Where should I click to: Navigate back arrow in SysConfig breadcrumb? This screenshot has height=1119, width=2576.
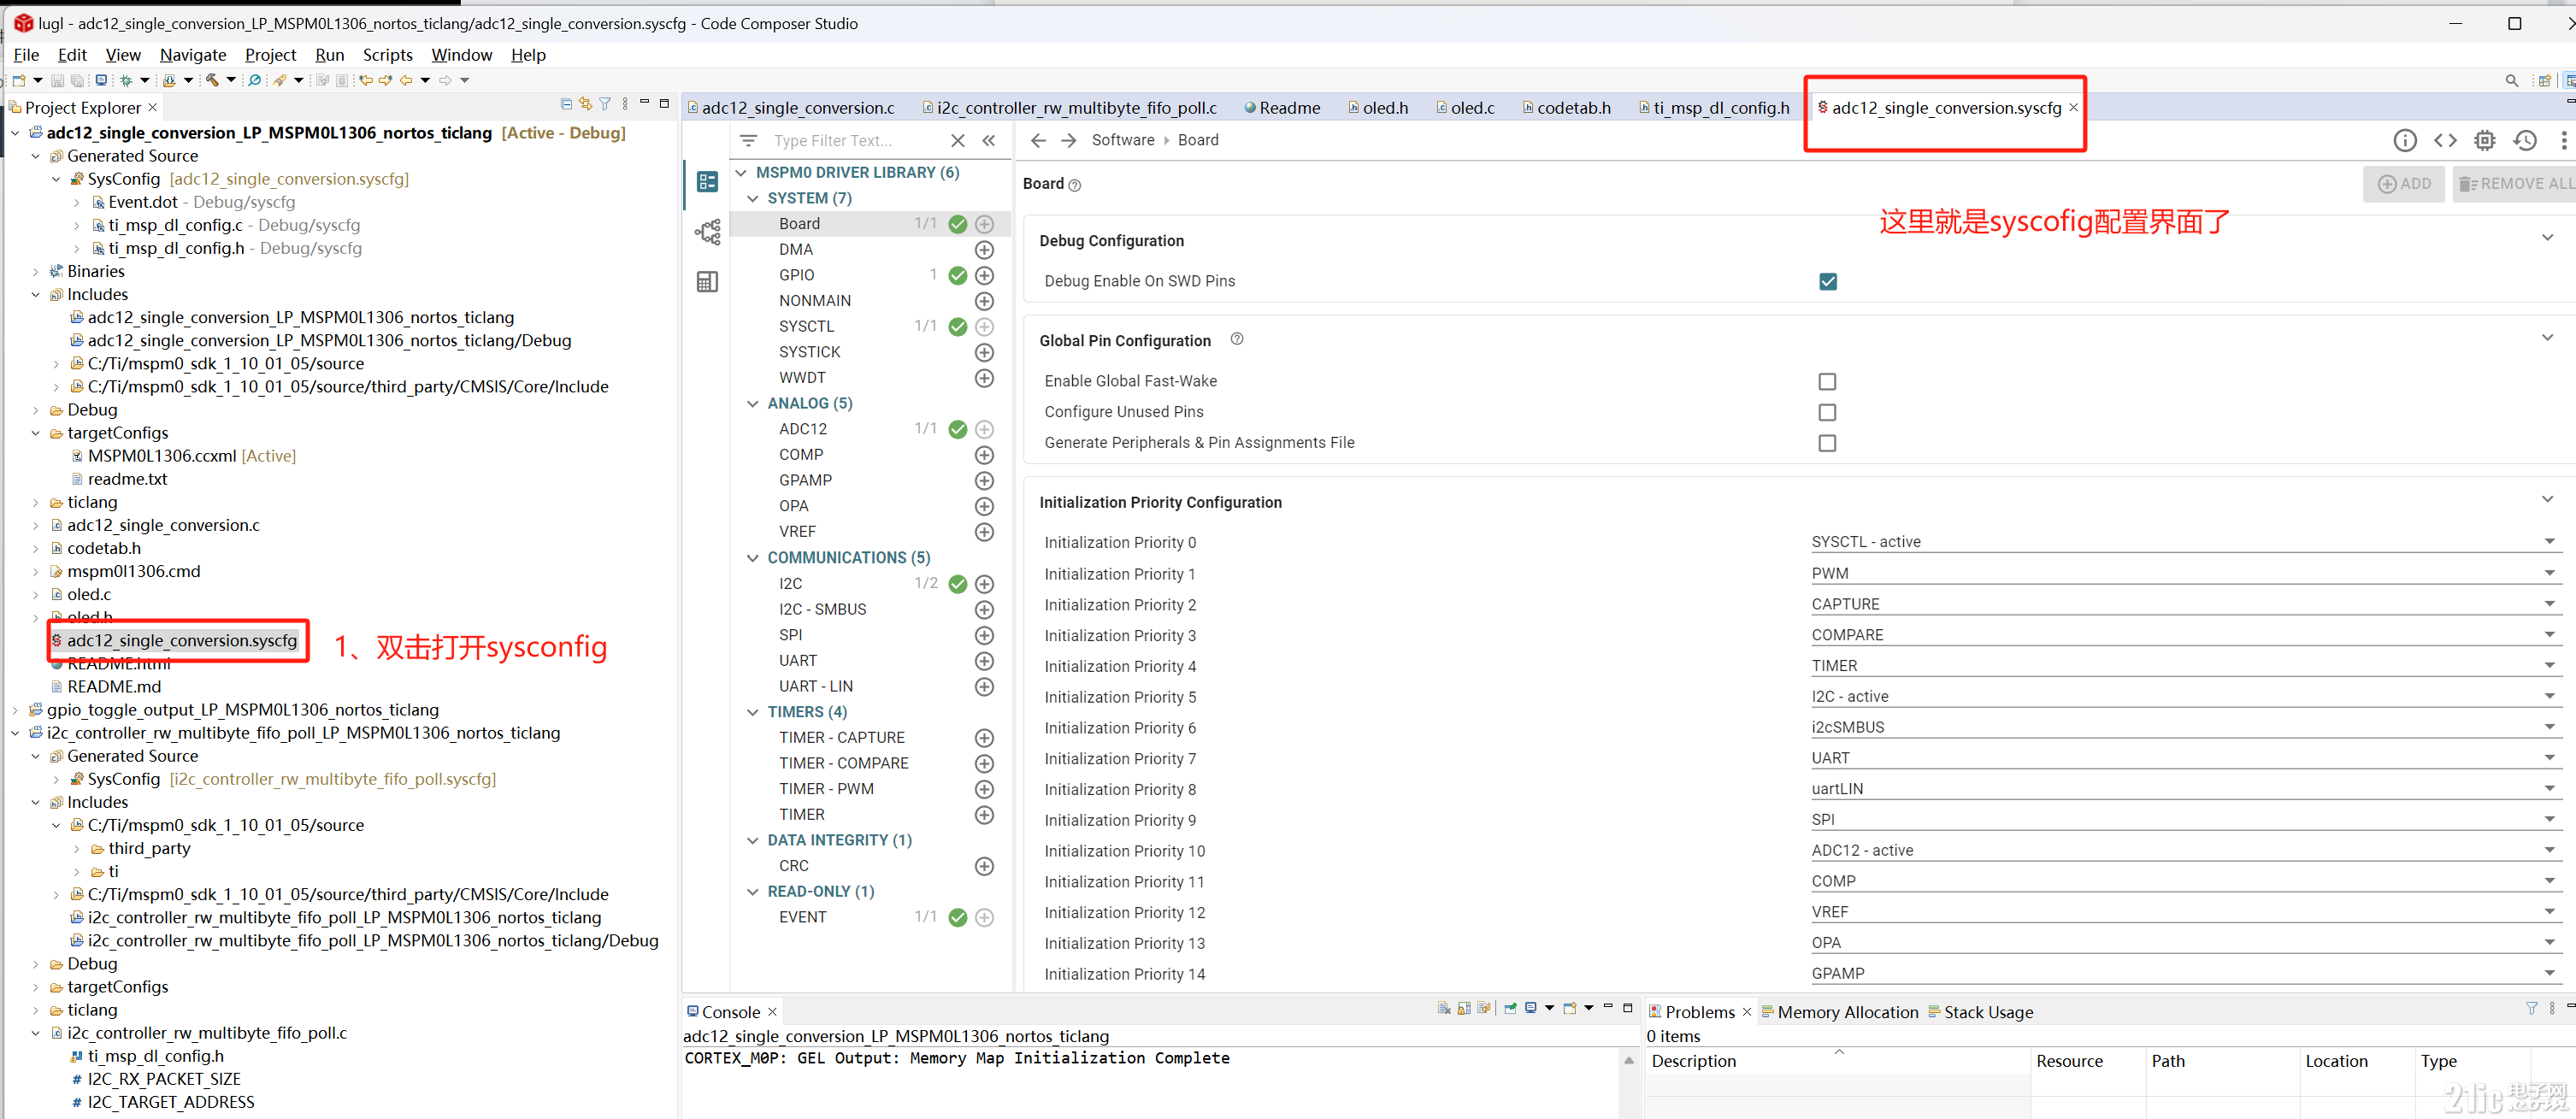1038,141
